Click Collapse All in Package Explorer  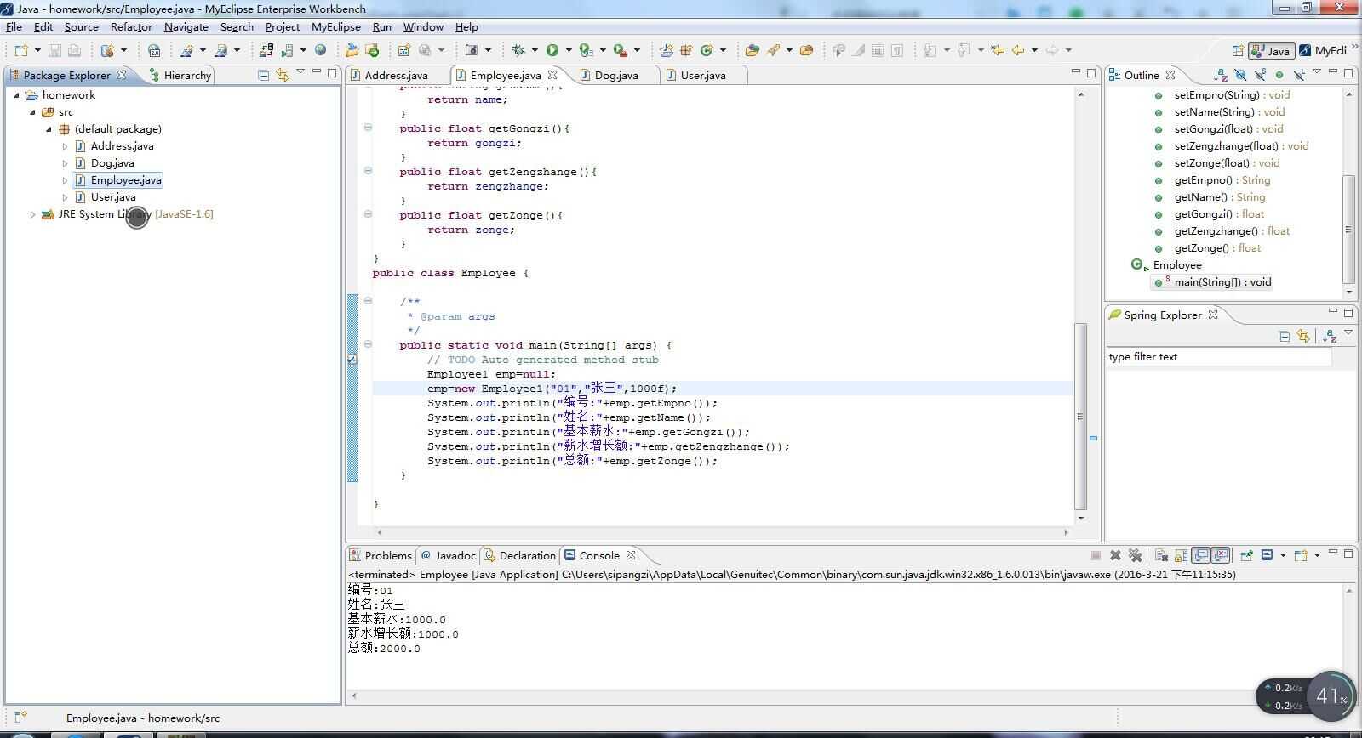(263, 75)
